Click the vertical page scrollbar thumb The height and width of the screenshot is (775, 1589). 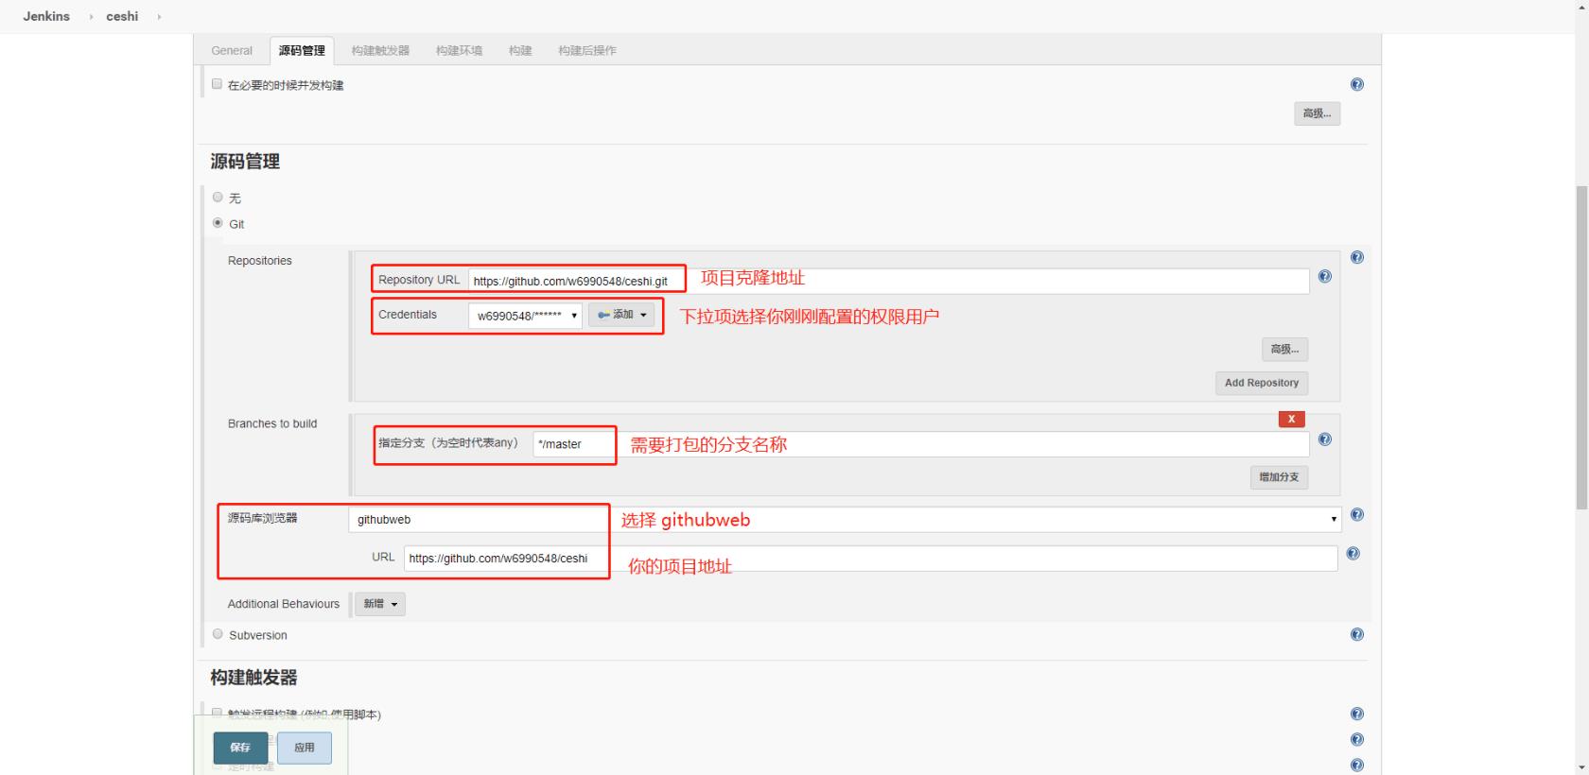(1580, 348)
